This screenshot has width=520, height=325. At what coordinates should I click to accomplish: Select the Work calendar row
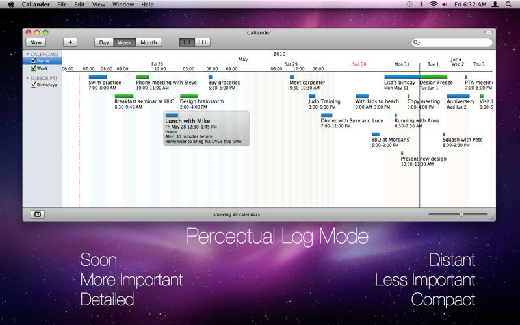[x=42, y=68]
